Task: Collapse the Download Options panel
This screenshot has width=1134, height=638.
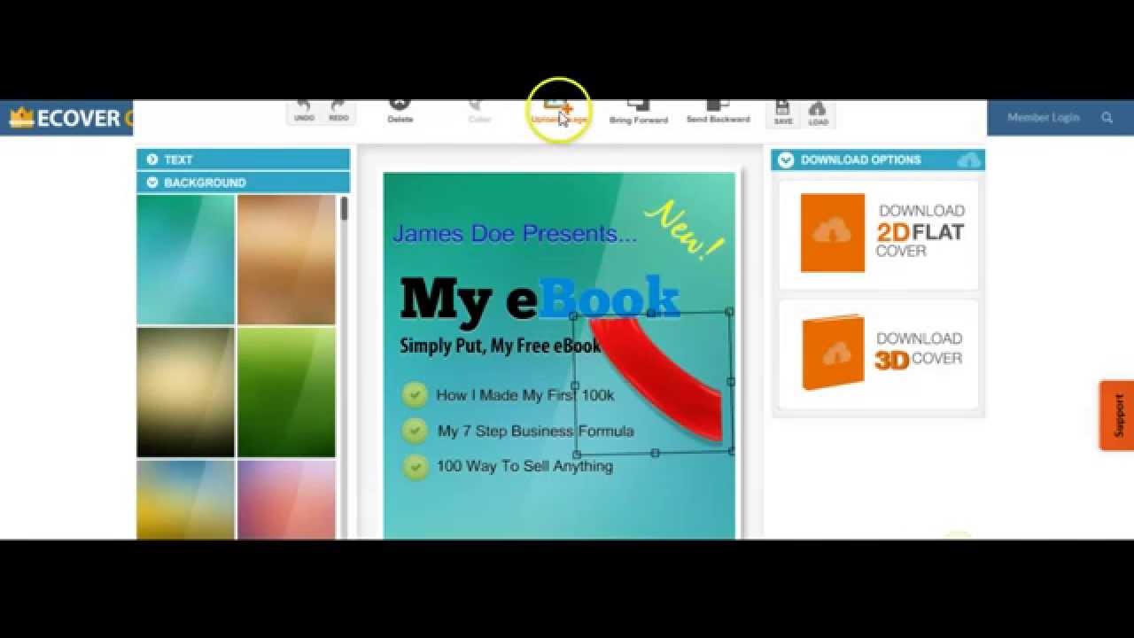Action: coord(786,160)
